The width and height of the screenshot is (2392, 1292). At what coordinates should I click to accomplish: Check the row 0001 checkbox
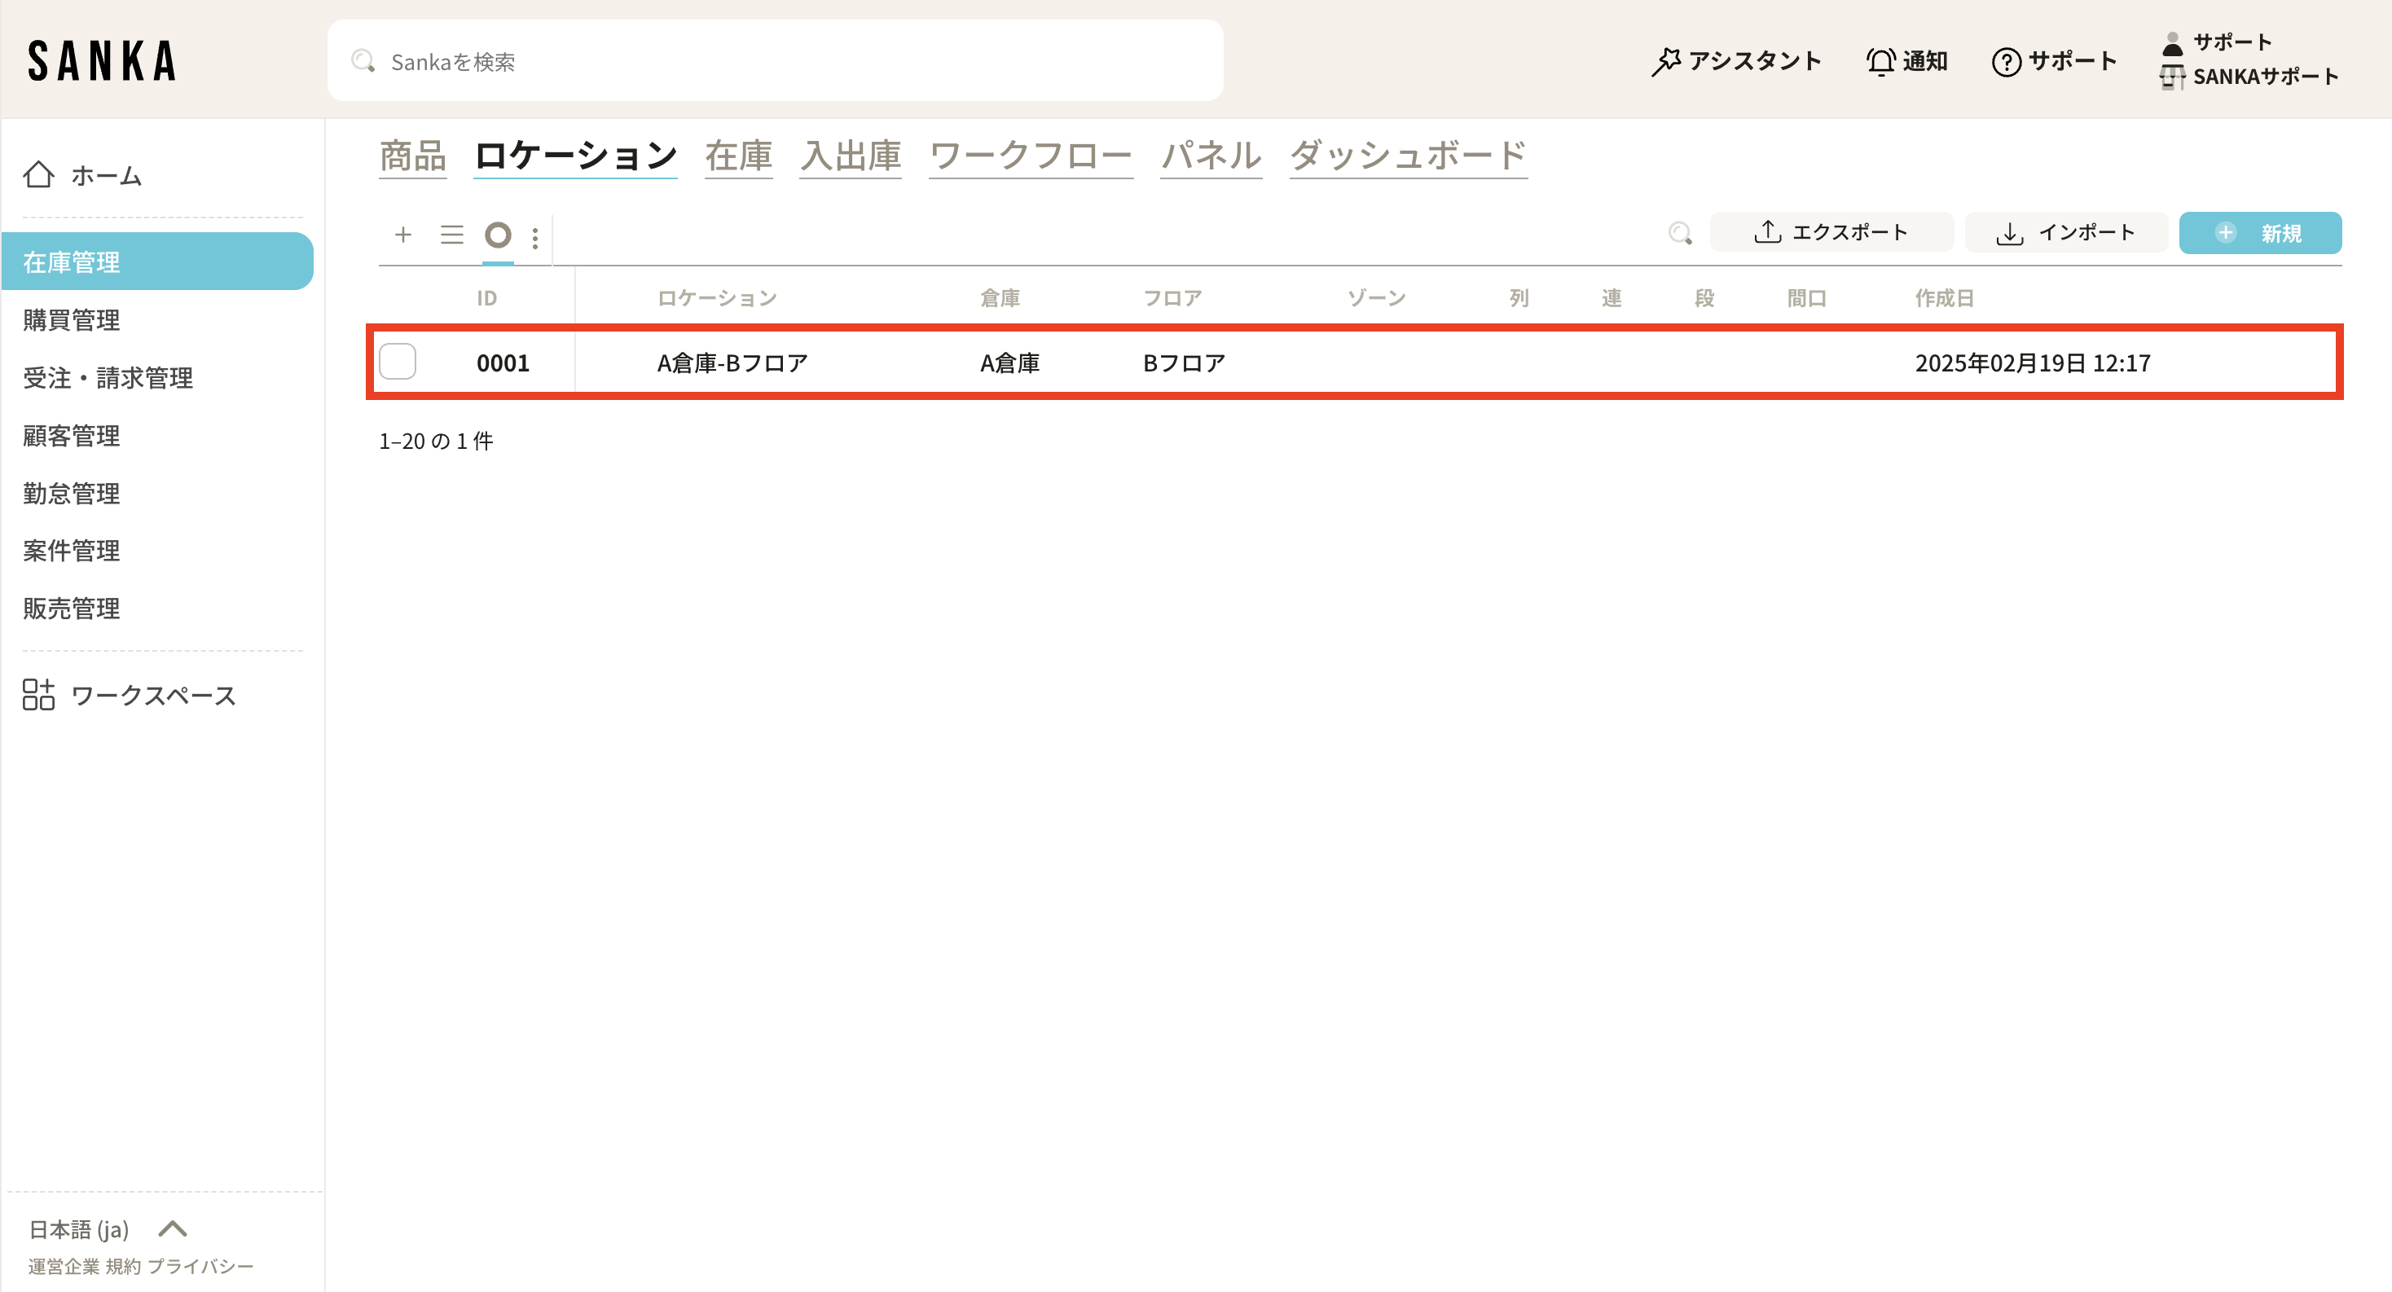pos(398,362)
